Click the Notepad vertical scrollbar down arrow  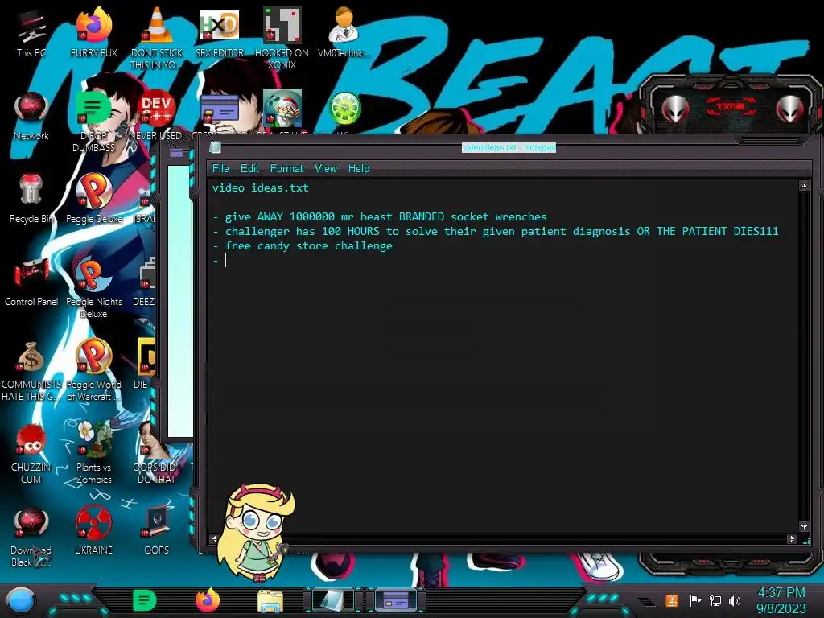(x=804, y=526)
